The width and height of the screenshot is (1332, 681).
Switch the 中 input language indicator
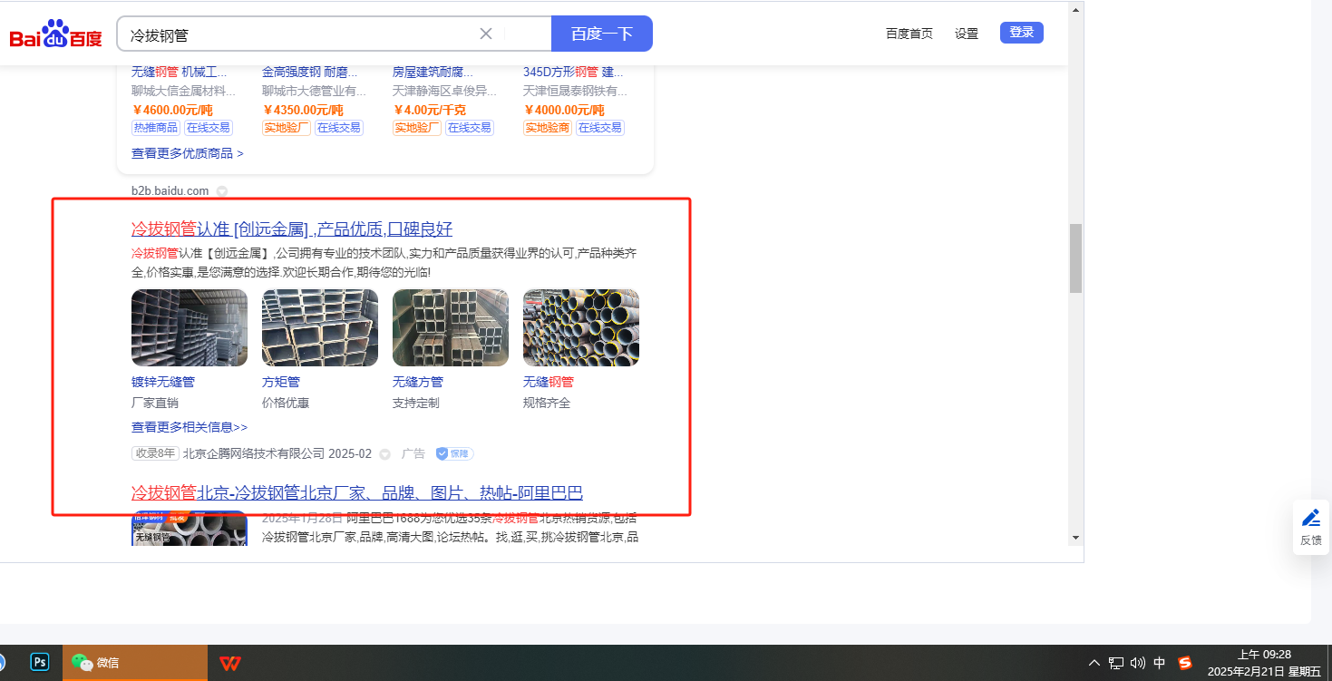point(1160,663)
